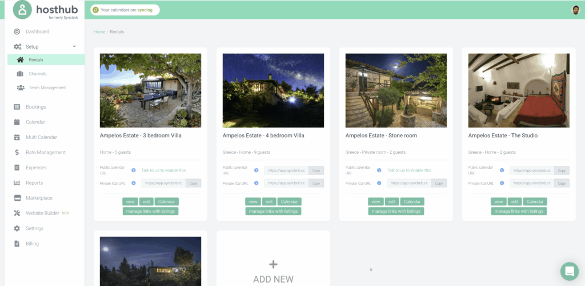Click edit on 4 bedroom Villa
Viewport: 585px width, 286px height.
point(270,201)
